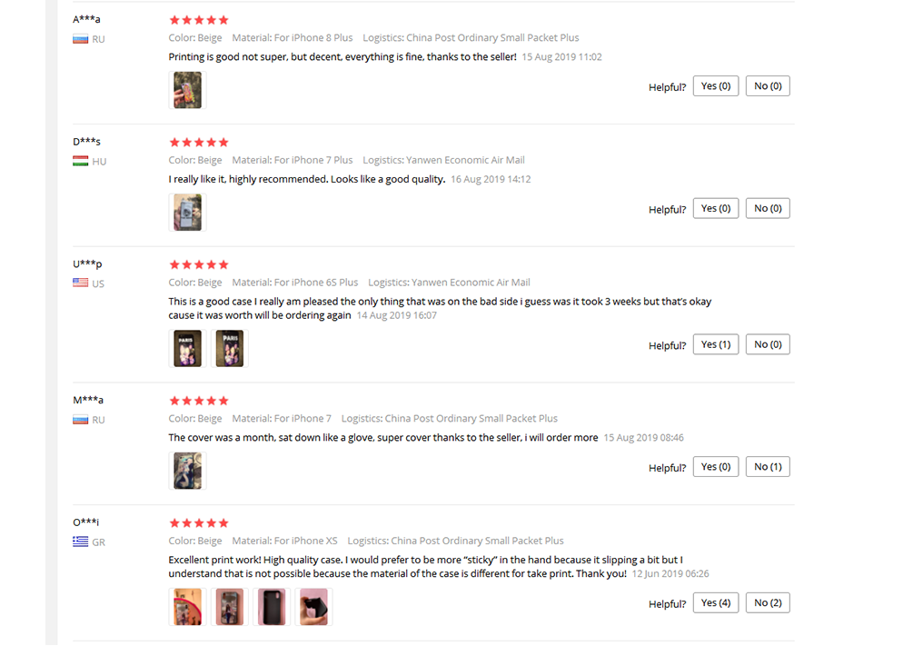This screenshot has width=903, height=646.
Task: Open M***a's review photo thumbnail
Action: click(x=187, y=471)
